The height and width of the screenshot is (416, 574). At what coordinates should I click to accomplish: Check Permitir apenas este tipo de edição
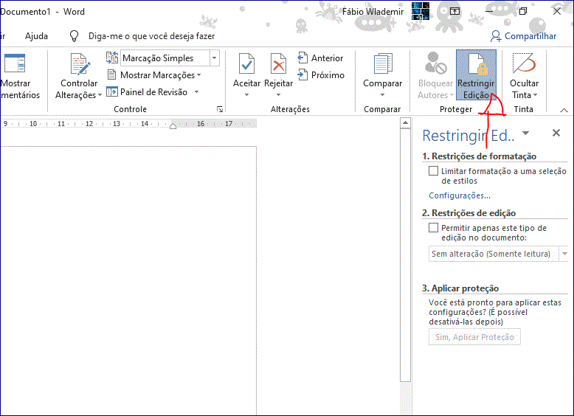[x=433, y=228]
